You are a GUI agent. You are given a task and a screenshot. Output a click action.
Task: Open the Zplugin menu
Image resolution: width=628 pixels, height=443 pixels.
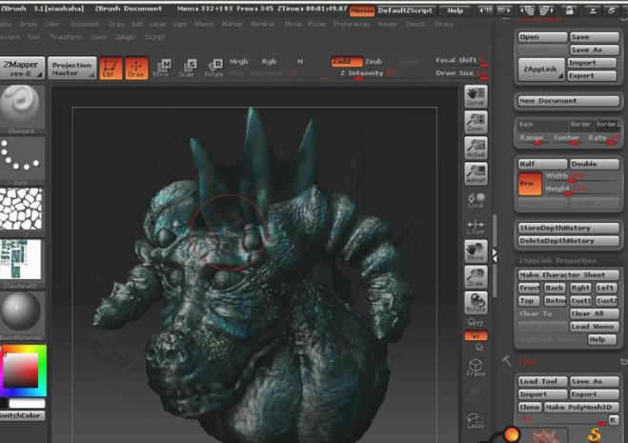coord(125,36)
